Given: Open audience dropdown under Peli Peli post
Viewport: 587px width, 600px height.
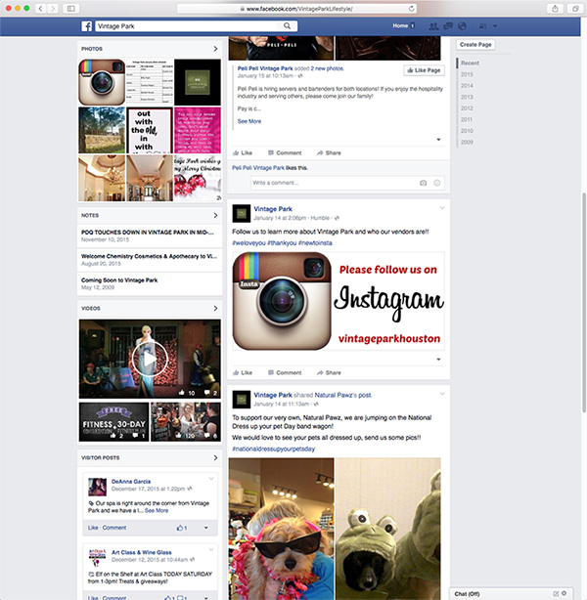Looking at the screenshot, I should pyautogui.click(x=438, y=140).
